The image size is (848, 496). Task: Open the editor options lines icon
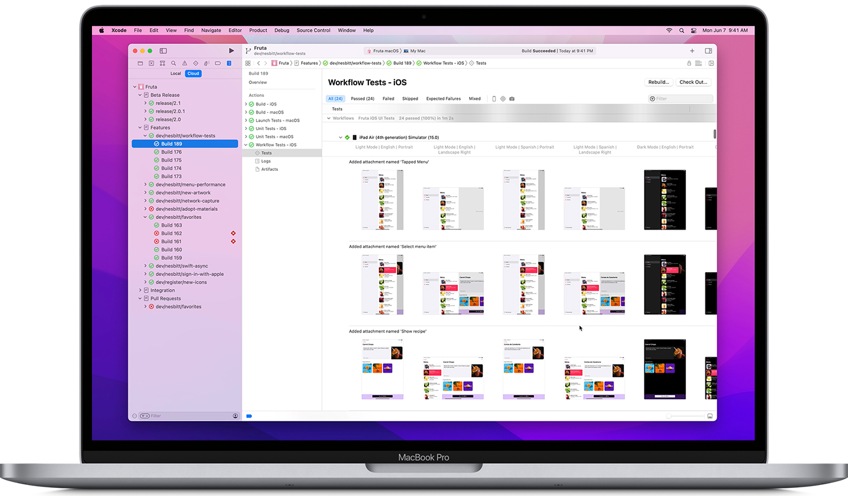tap(699, 63)
